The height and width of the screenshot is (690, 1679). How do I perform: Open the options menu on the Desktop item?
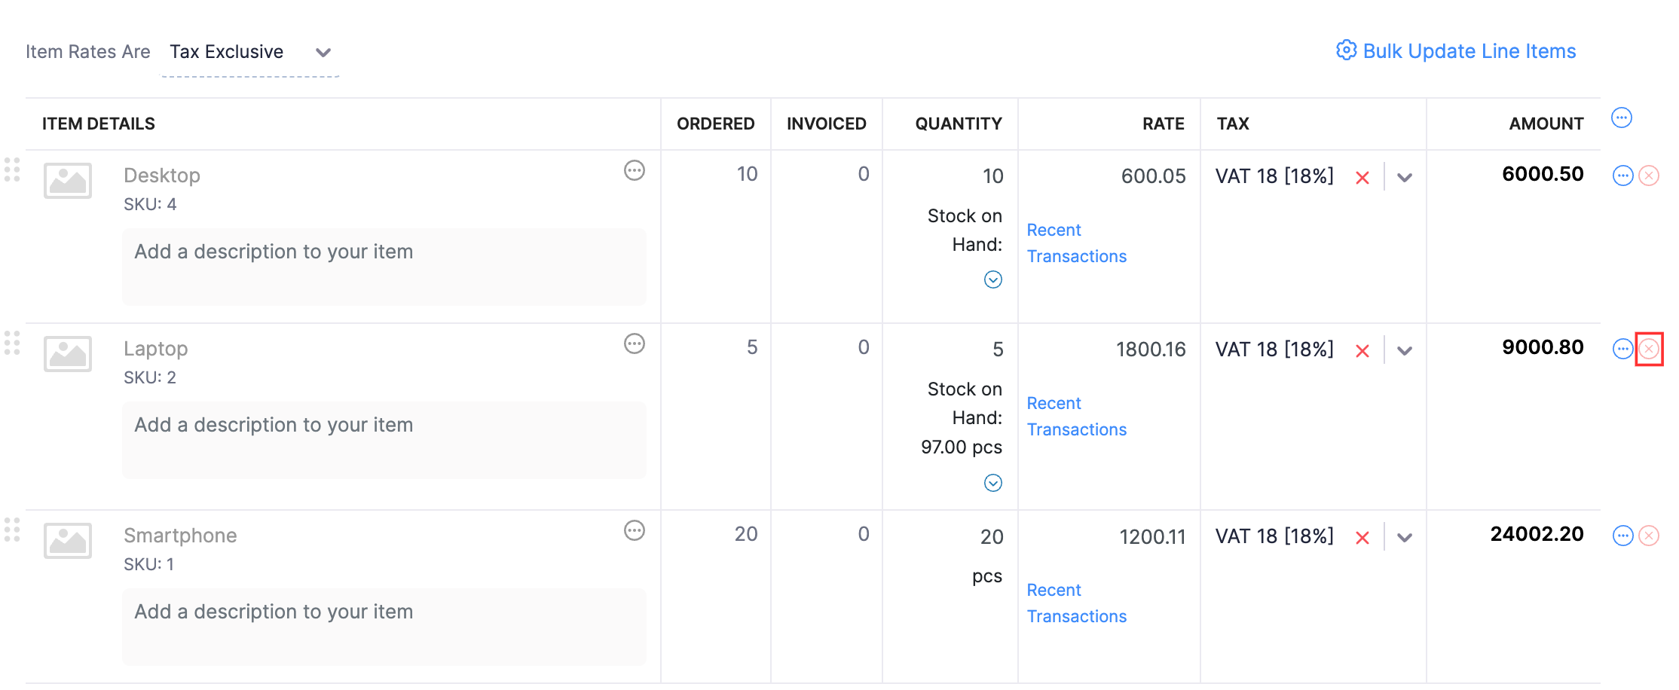tap(635, 171)
